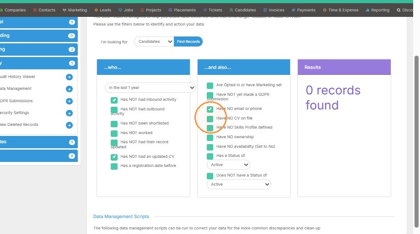Open Data Management sidebar link
This screenshot has height=234, width=420.
tap(16, 88)
